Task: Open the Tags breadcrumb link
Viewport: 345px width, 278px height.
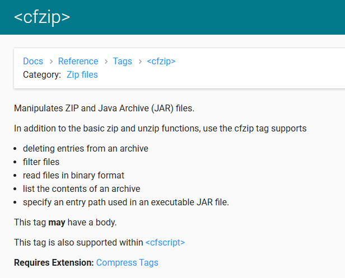Action: coord(122,62)
